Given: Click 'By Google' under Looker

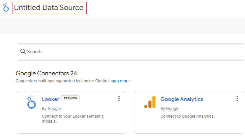Looking at the screenshot, I should coord(51,109).
